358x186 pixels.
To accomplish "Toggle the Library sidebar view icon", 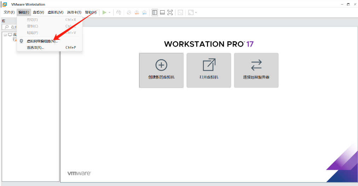I will 155,13.
